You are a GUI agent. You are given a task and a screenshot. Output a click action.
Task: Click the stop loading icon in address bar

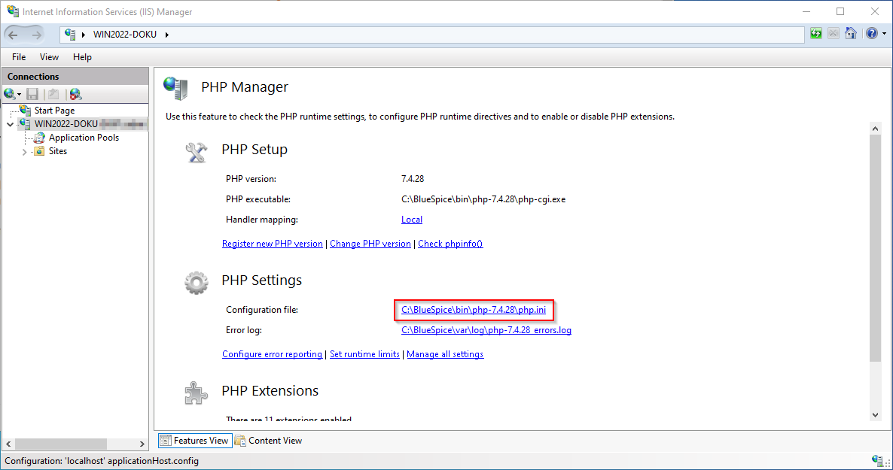click(834, 34)
